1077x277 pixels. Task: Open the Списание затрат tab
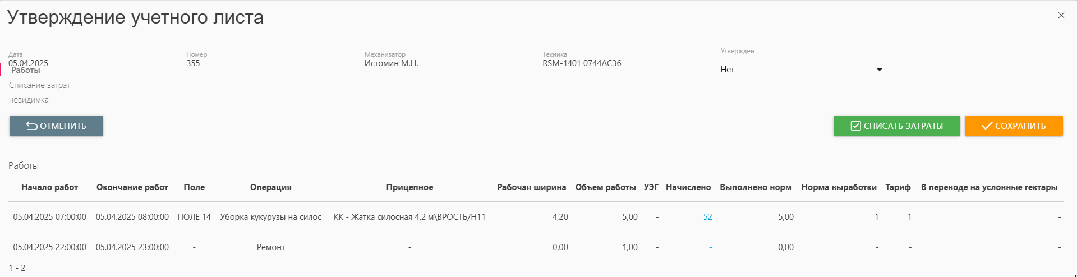39,85
